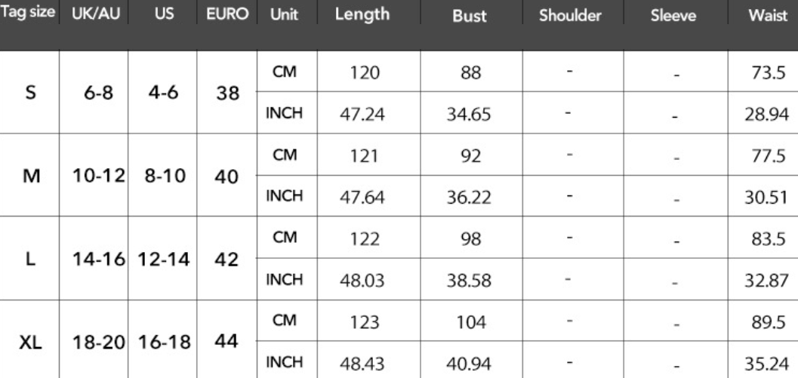
Task: Select the Length column header
Action: click(362, 14)
